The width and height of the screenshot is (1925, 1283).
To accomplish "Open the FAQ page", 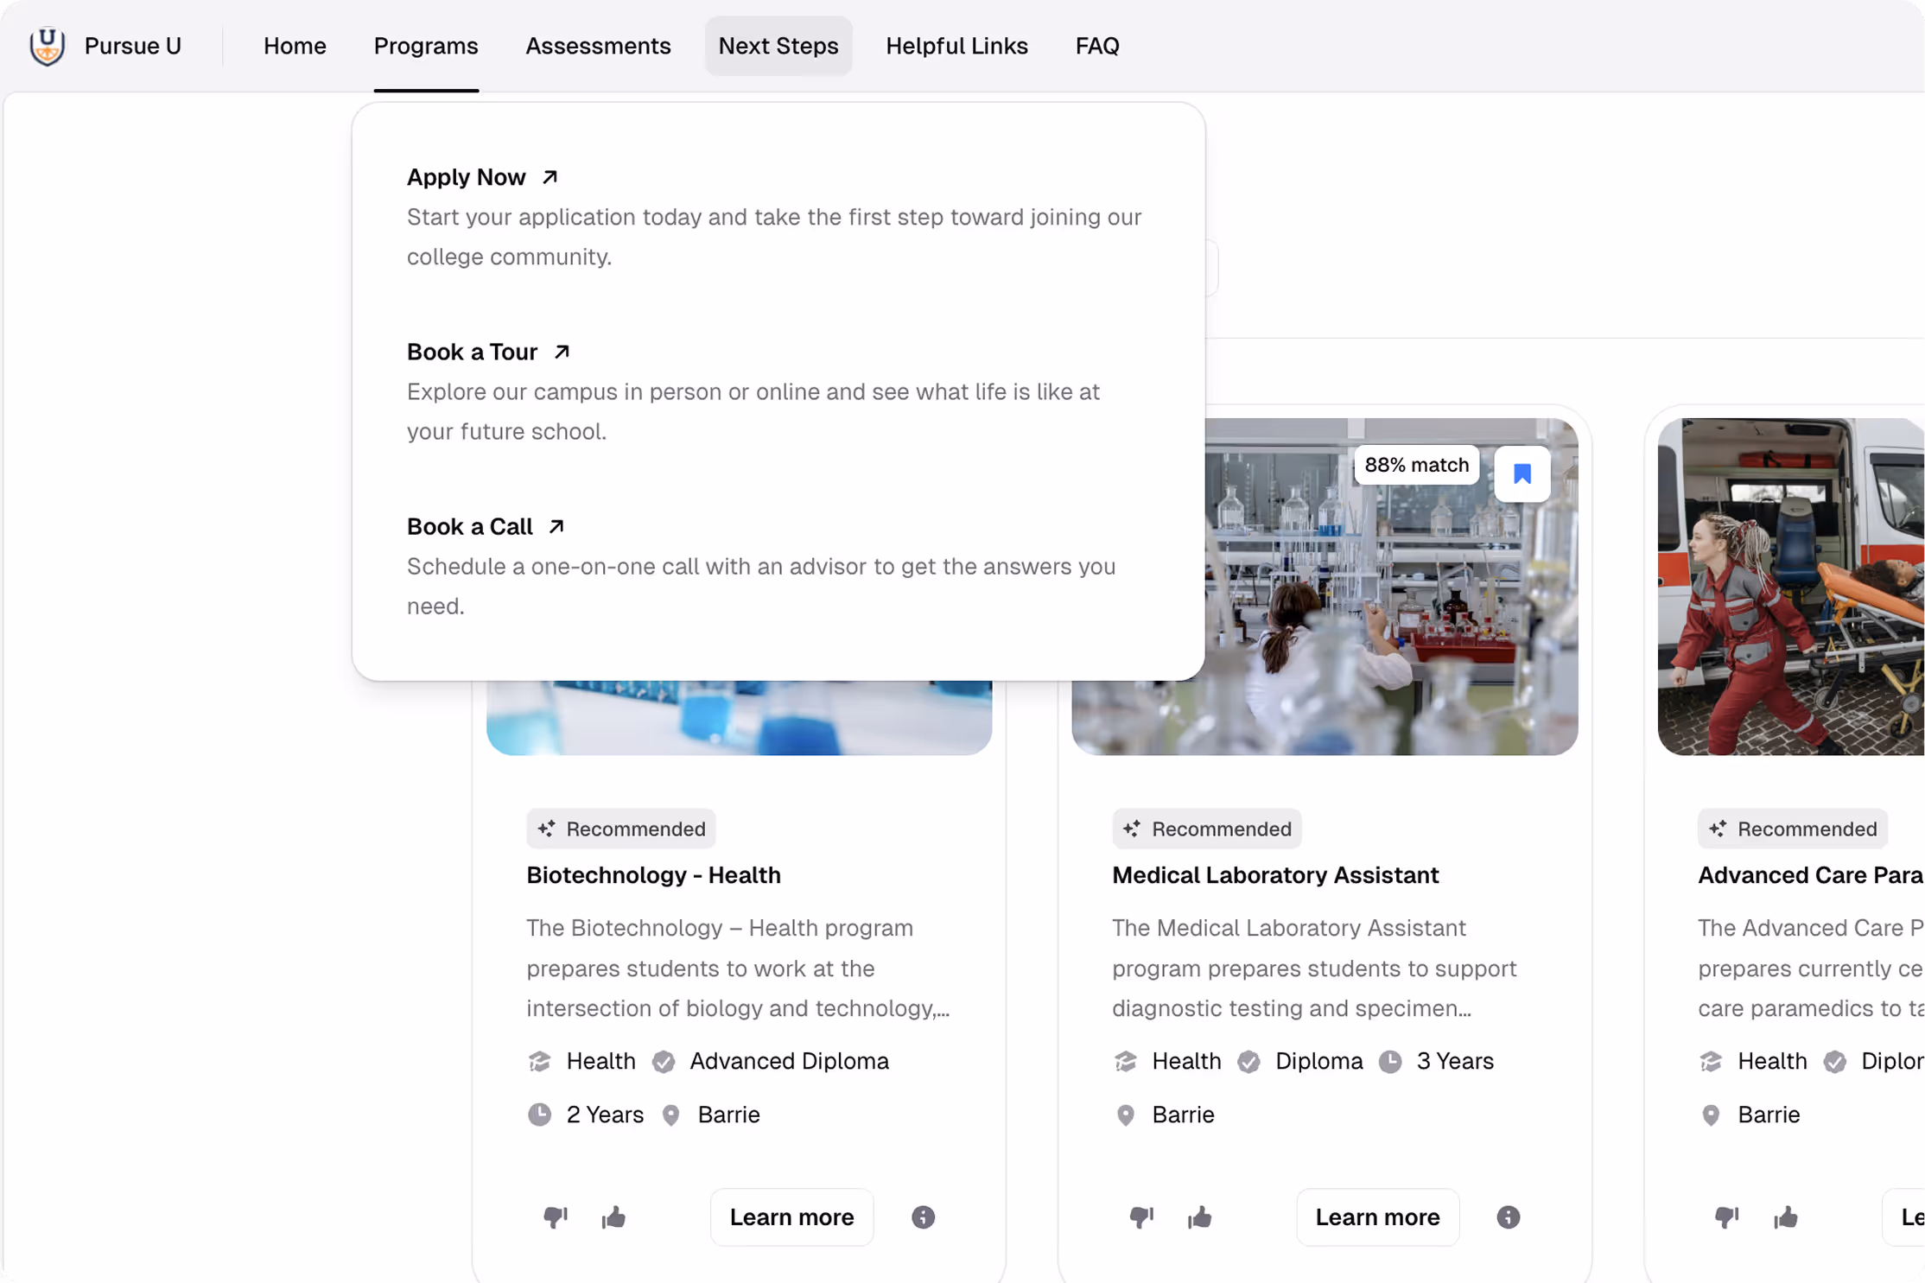I will [1096, 46].
